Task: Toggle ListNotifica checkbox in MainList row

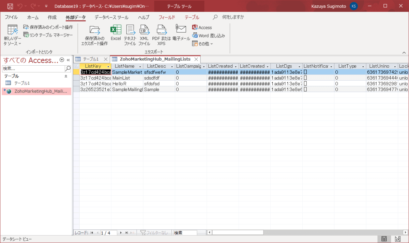Action: [306, 78]
